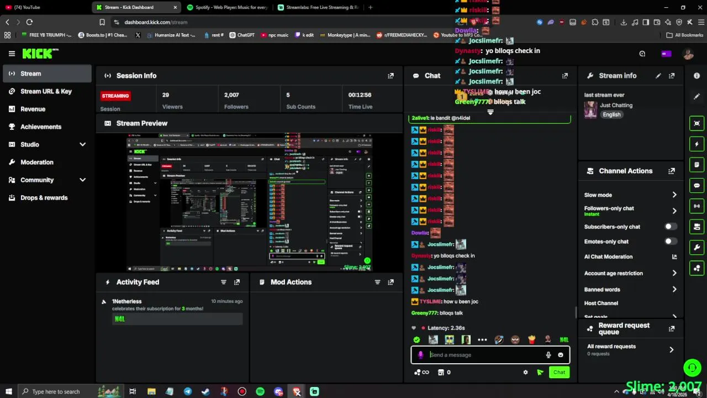
Task: Open the Revenue page
Action: 47,109
